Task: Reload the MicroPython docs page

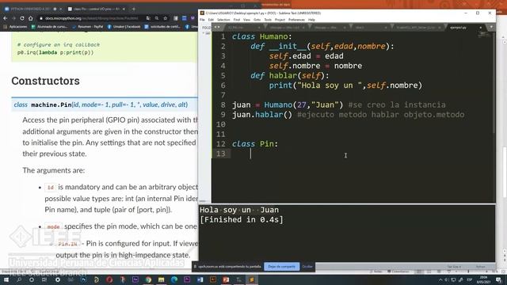Action: (x=21, y=18)
